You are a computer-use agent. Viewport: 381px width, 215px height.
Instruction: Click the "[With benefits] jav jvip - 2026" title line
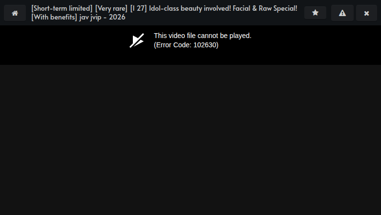pos(78,17)
